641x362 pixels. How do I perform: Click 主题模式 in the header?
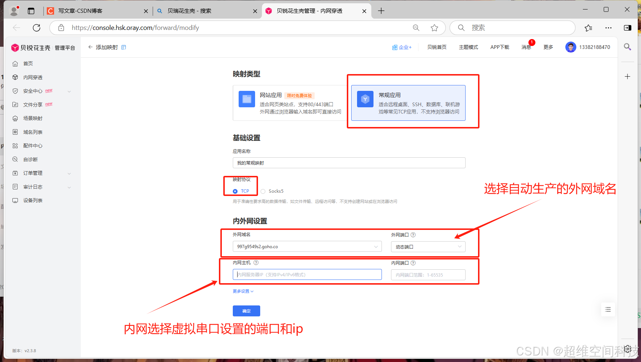(468, 47)
